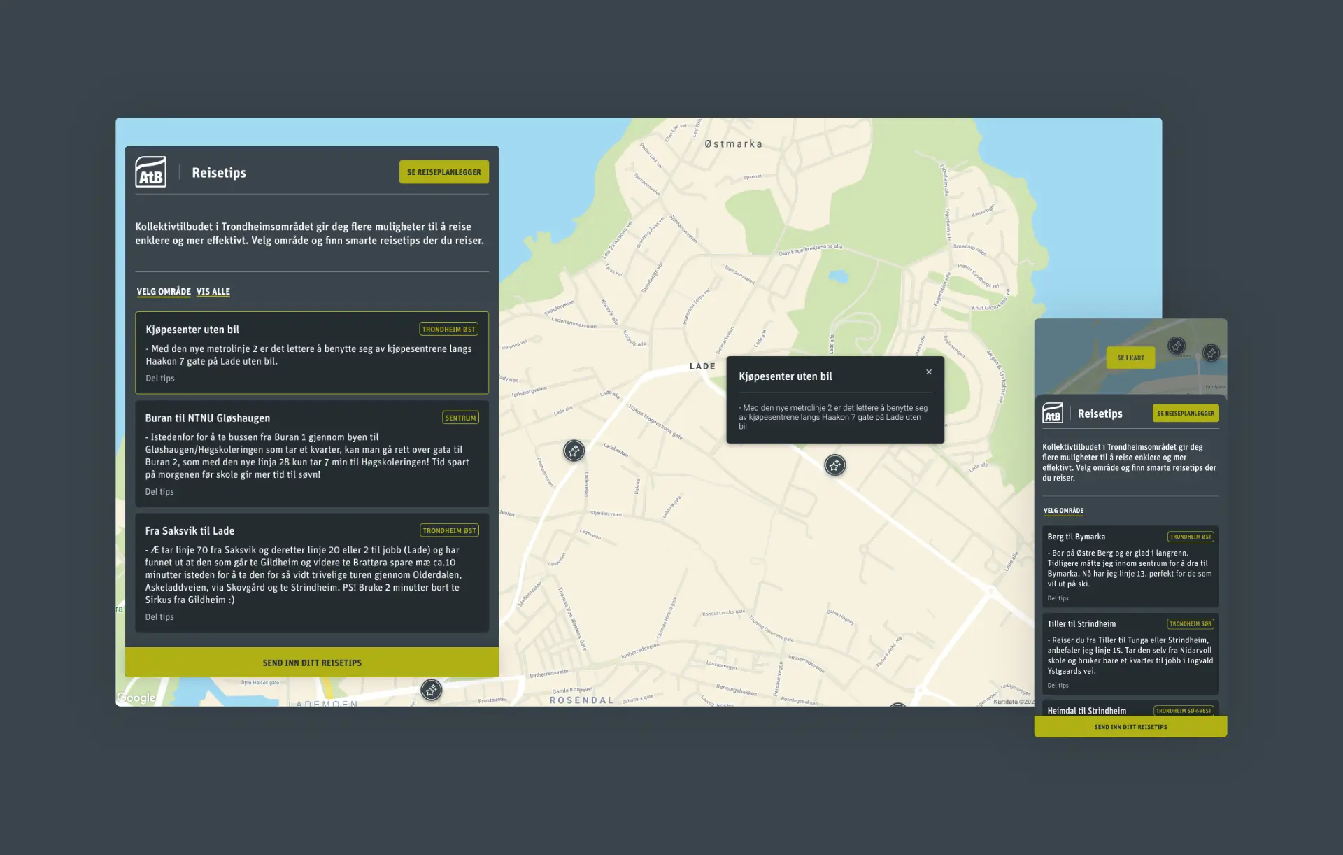This screenshot has height=855, width=1343.
Task: Open Velg område filter in desktop panel
Action: click(x=164, y=292)
